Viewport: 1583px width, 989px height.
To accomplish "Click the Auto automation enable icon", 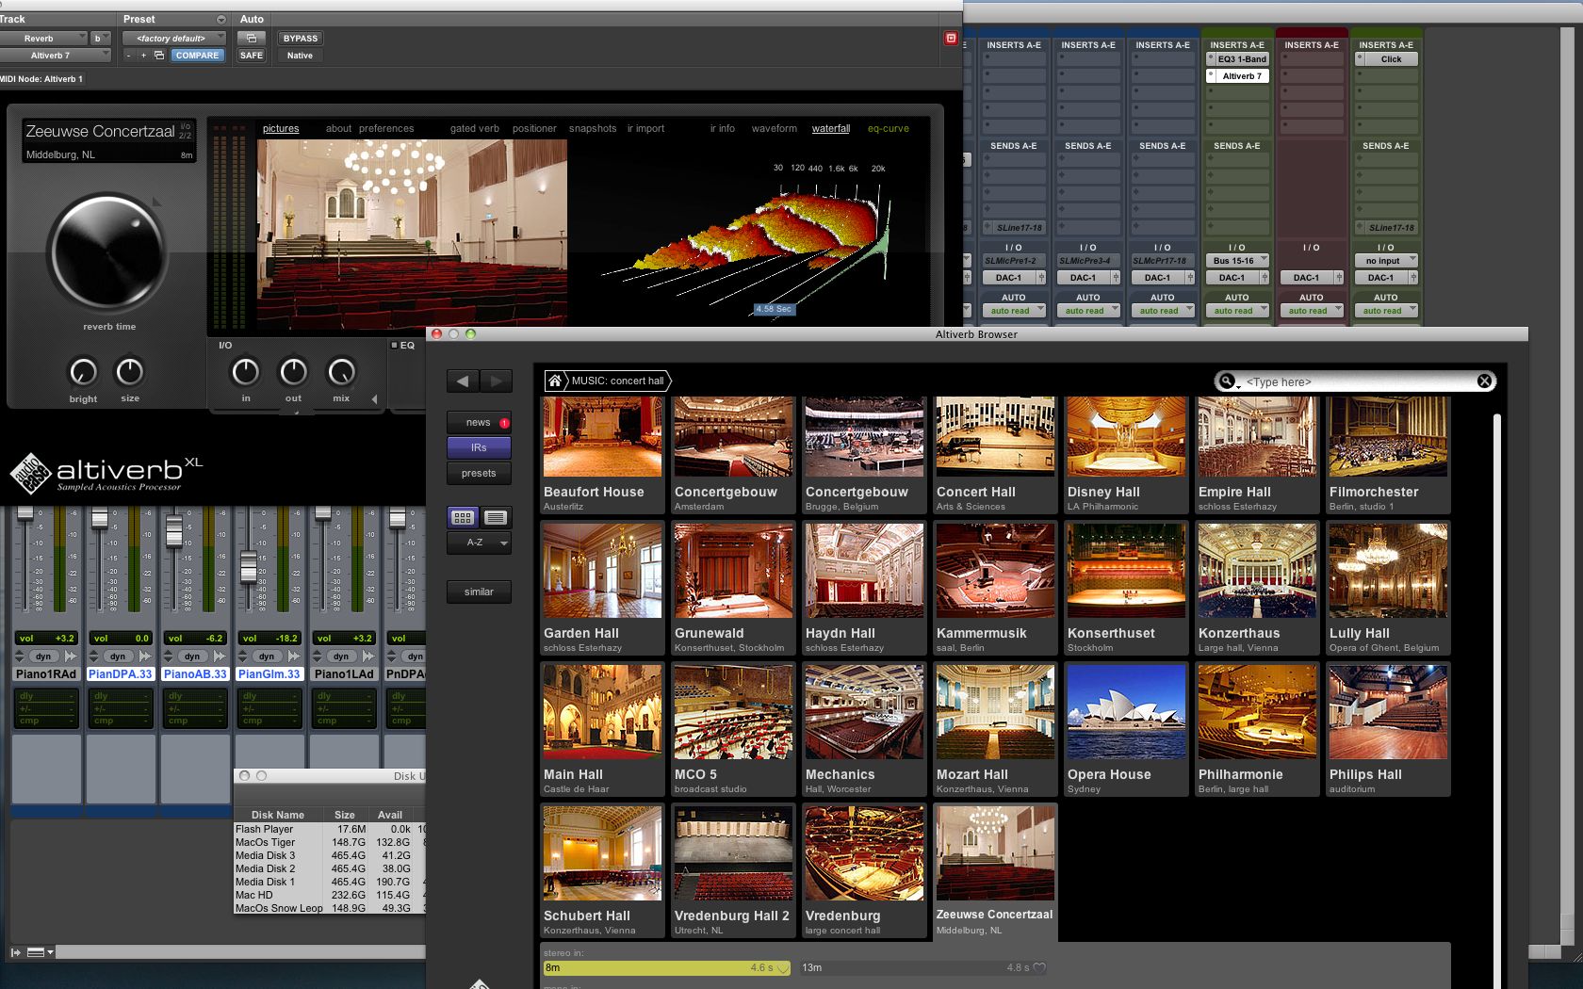I will pyautogui.click(x=252, y=39).
